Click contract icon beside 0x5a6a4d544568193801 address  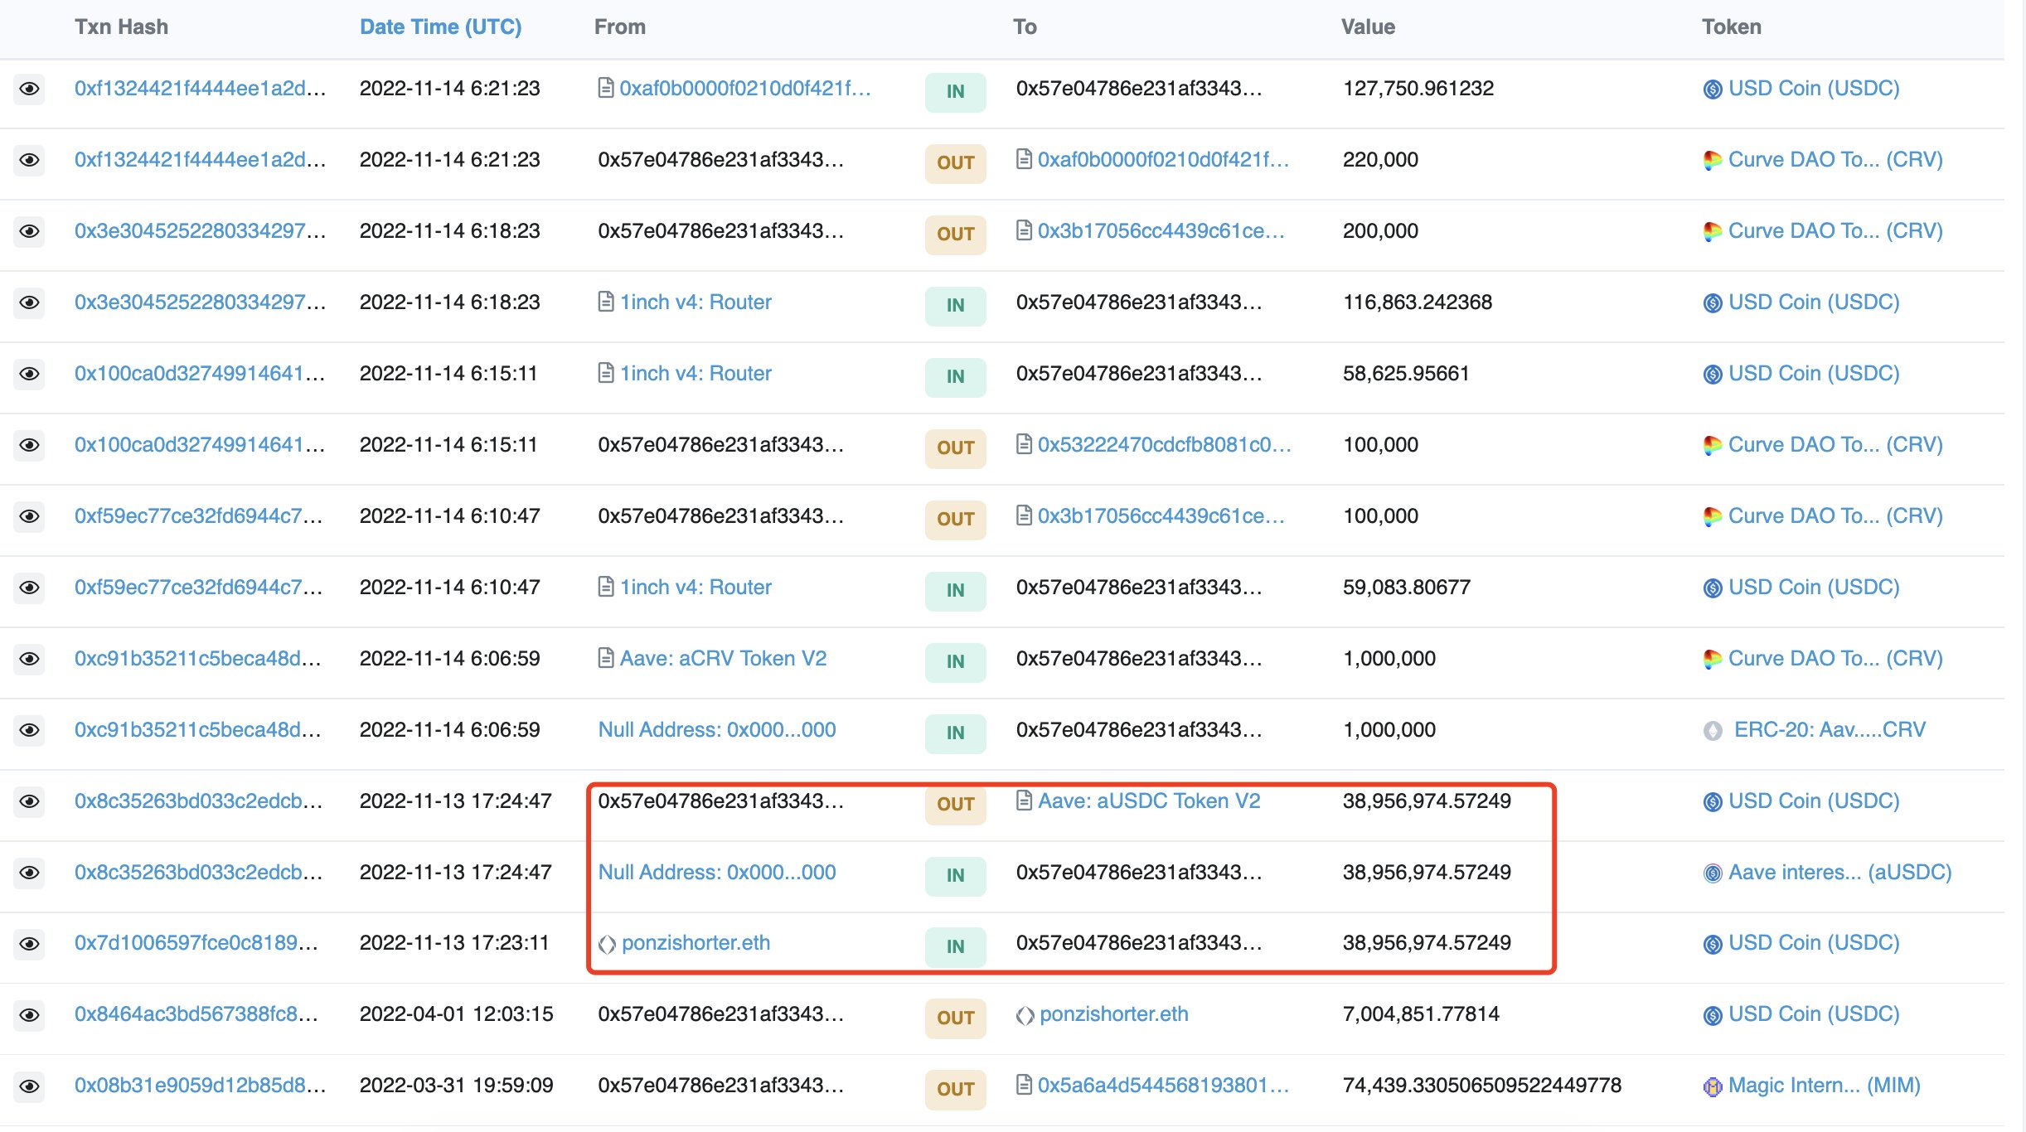pyautogui.click(x=1025, y=1085)
